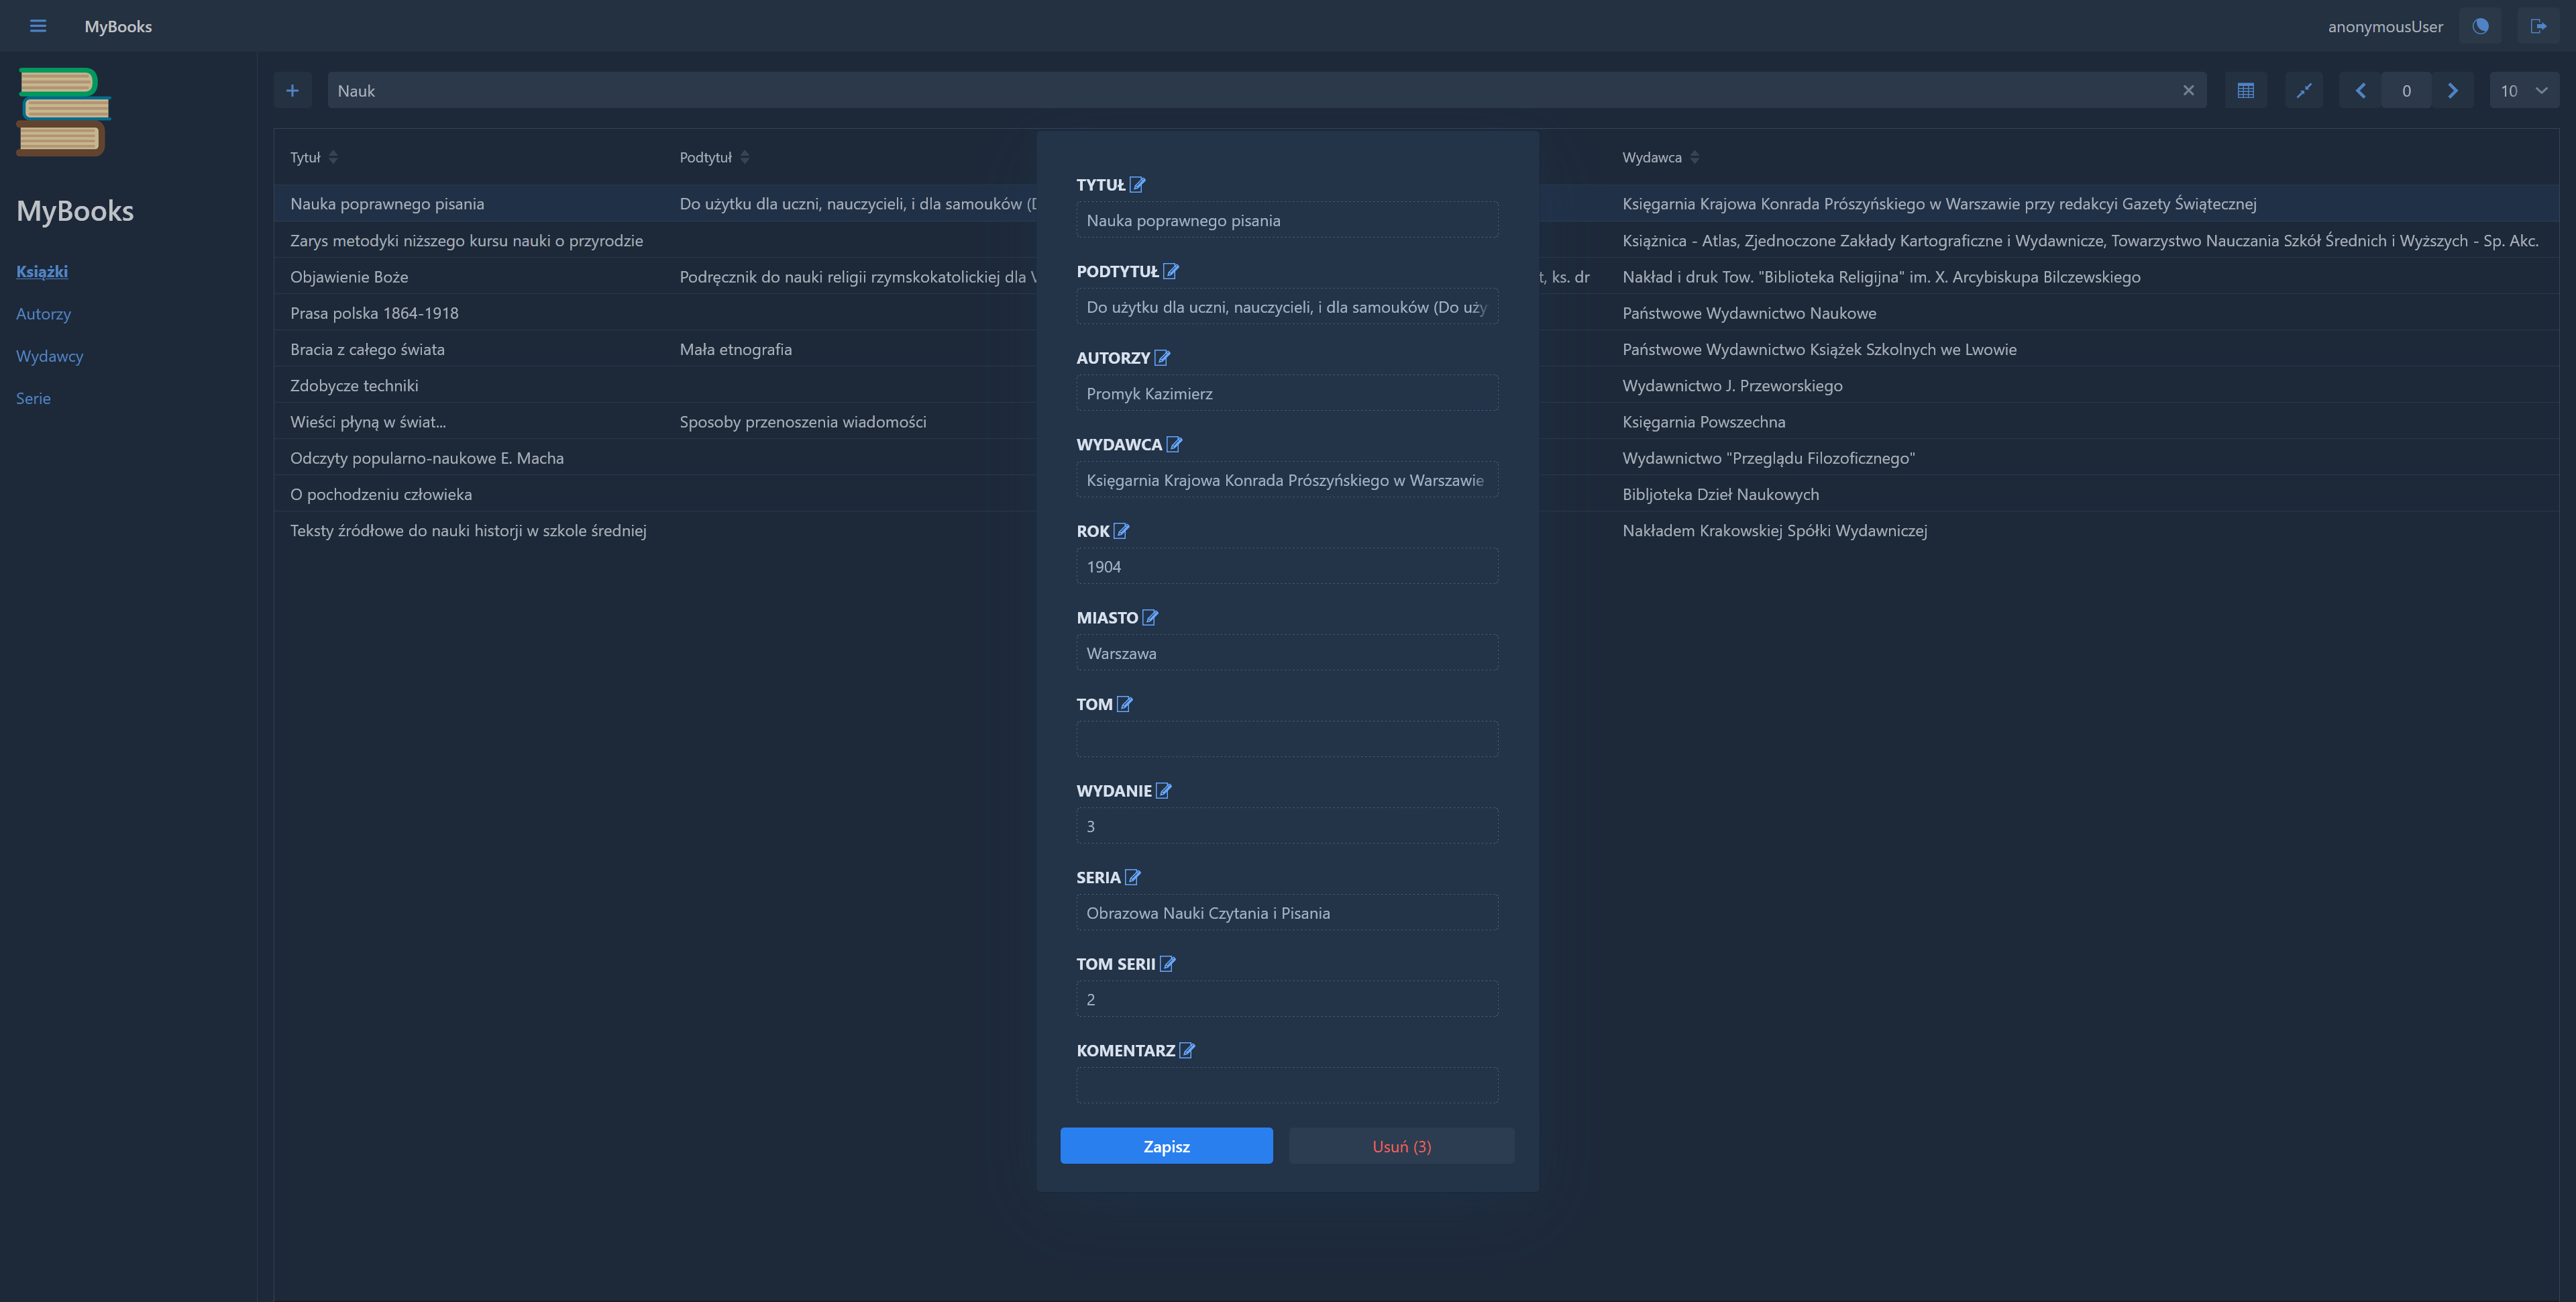Open the page size dropdown showing 10
Image resolution: width=2576 pixels, height=1302 pixels.
coord(2524,90)
